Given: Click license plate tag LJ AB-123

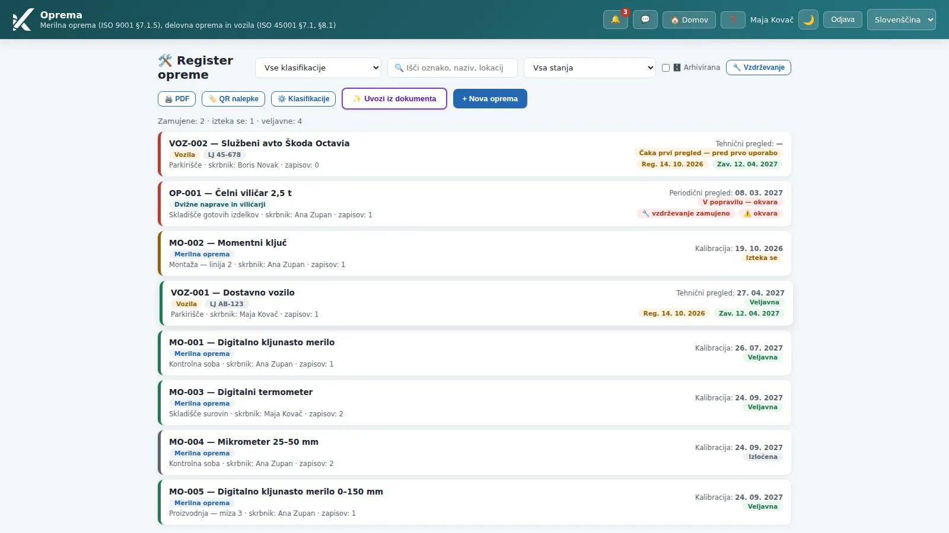Looking at the screenshot, I should (227, 304).
